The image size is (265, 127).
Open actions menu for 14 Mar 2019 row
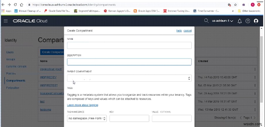[x=255, y=102]
